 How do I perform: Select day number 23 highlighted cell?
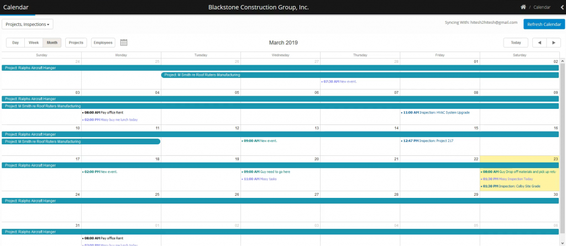pos(556,159)
